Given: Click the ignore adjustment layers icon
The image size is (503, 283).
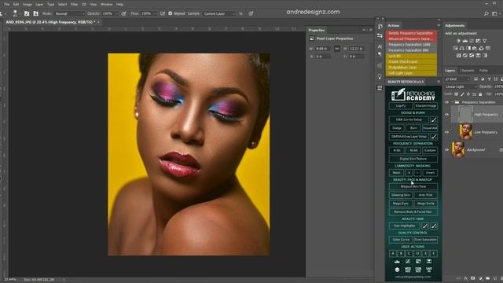Looking at the screenshot, I should tap(241, 13).
